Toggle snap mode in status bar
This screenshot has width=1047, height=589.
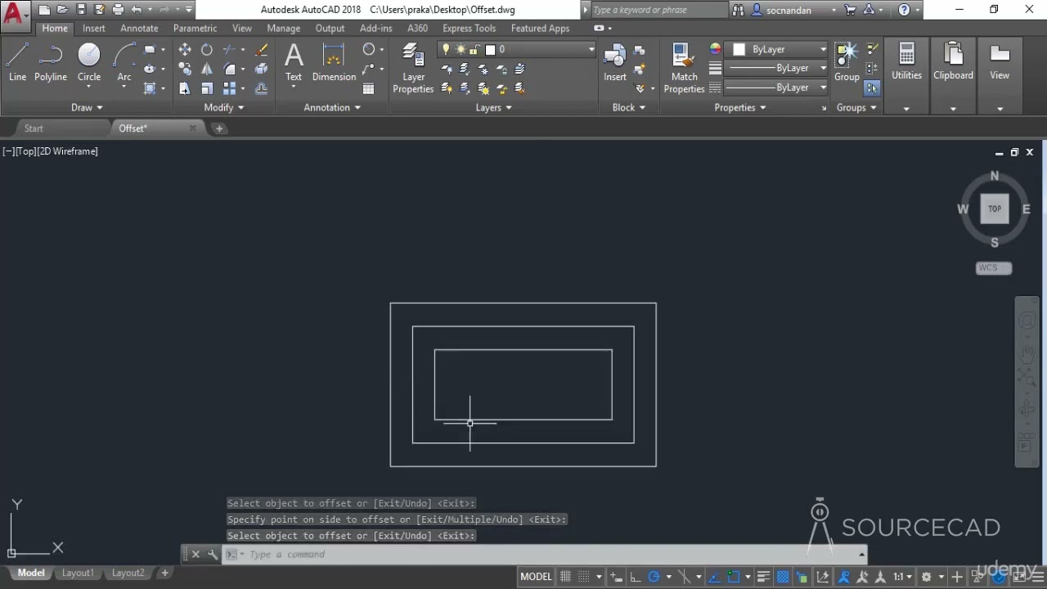point(584,577)
